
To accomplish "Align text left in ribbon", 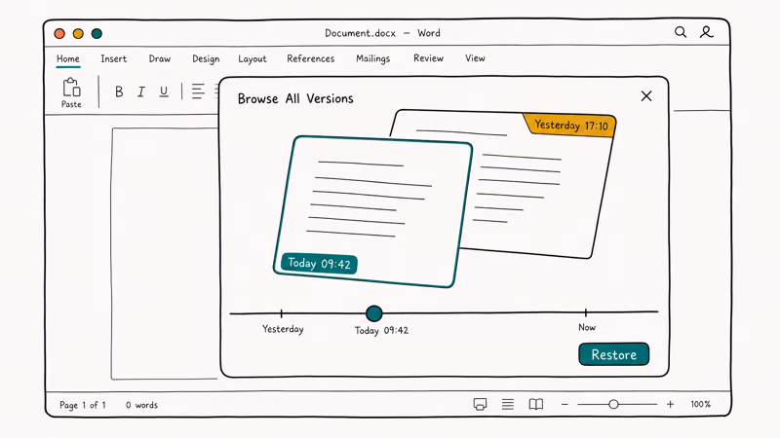I will pos(198,91).
